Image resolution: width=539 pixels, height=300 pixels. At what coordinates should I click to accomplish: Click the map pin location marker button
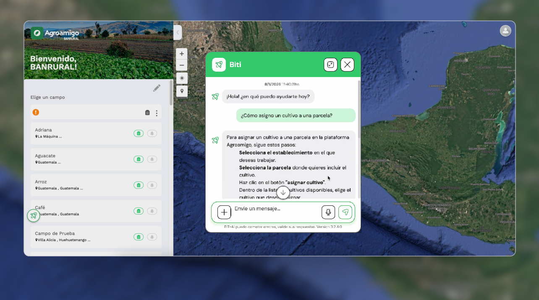[x=182, y=91]
